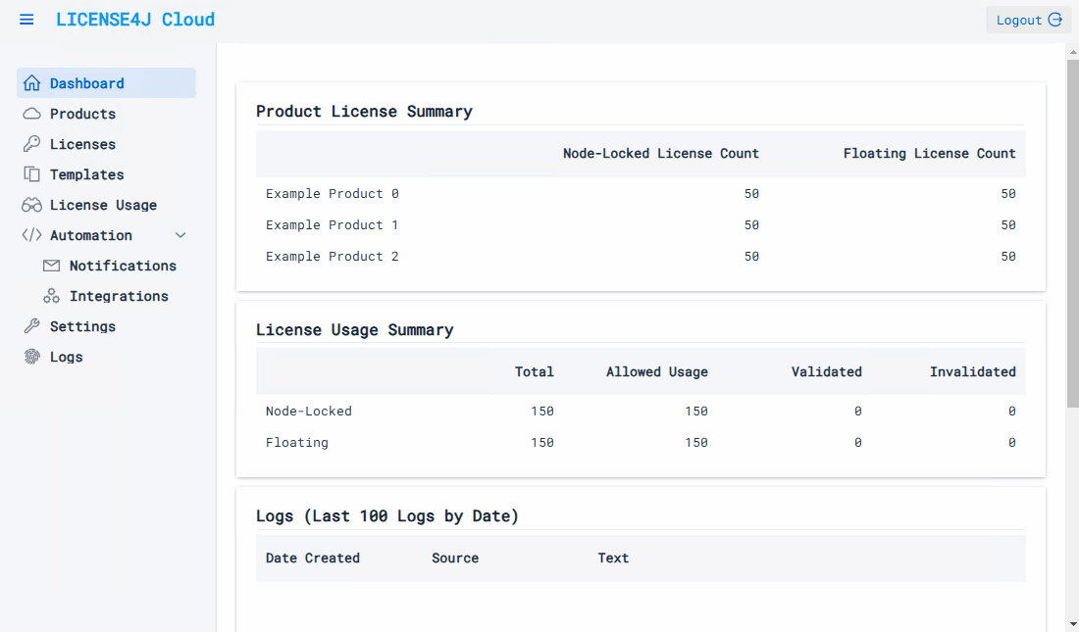The width and height of the screenshot is (1079, 632).
Task: Select the Example Product 0 row
Action: (x=641, y=193)
